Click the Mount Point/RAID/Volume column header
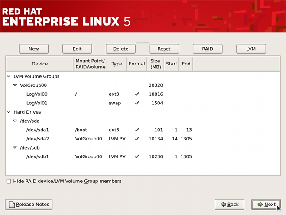286x215 pixels. click(90, 64)
